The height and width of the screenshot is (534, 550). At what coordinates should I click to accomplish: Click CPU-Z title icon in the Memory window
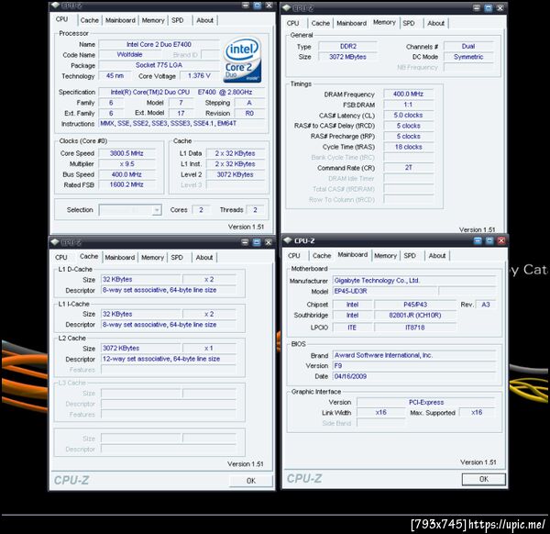pyautogui.click(x=287, y=7)
